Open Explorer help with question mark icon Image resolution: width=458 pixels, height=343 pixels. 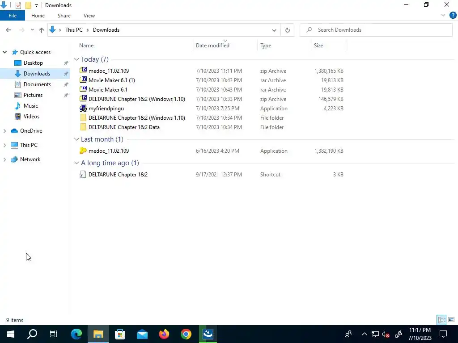tap(453, 16)
